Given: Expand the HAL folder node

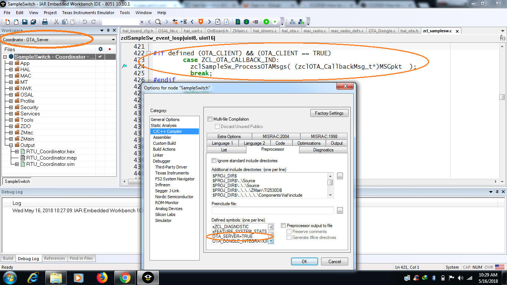Looking at the screenshot, I should pos(11,70).
